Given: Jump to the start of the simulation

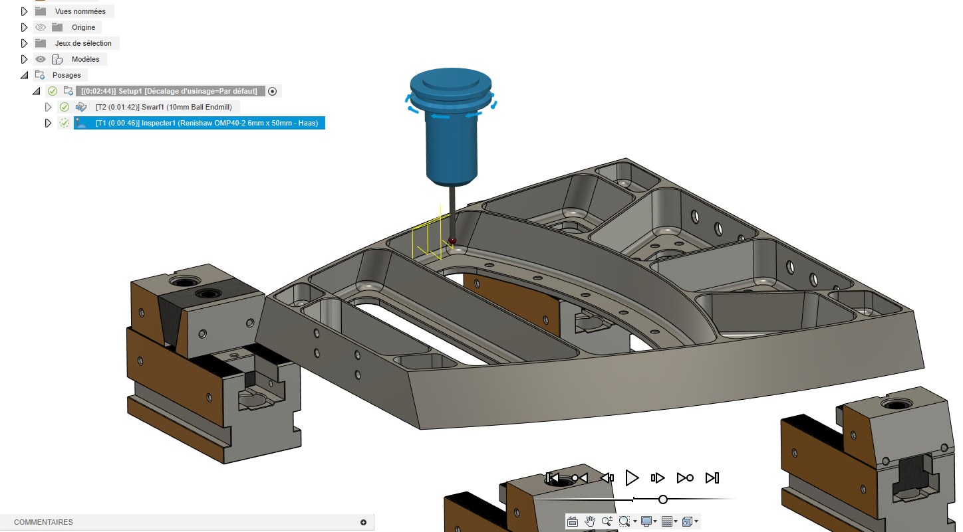Looking at the screenshot, I should [x=552, y=478].
